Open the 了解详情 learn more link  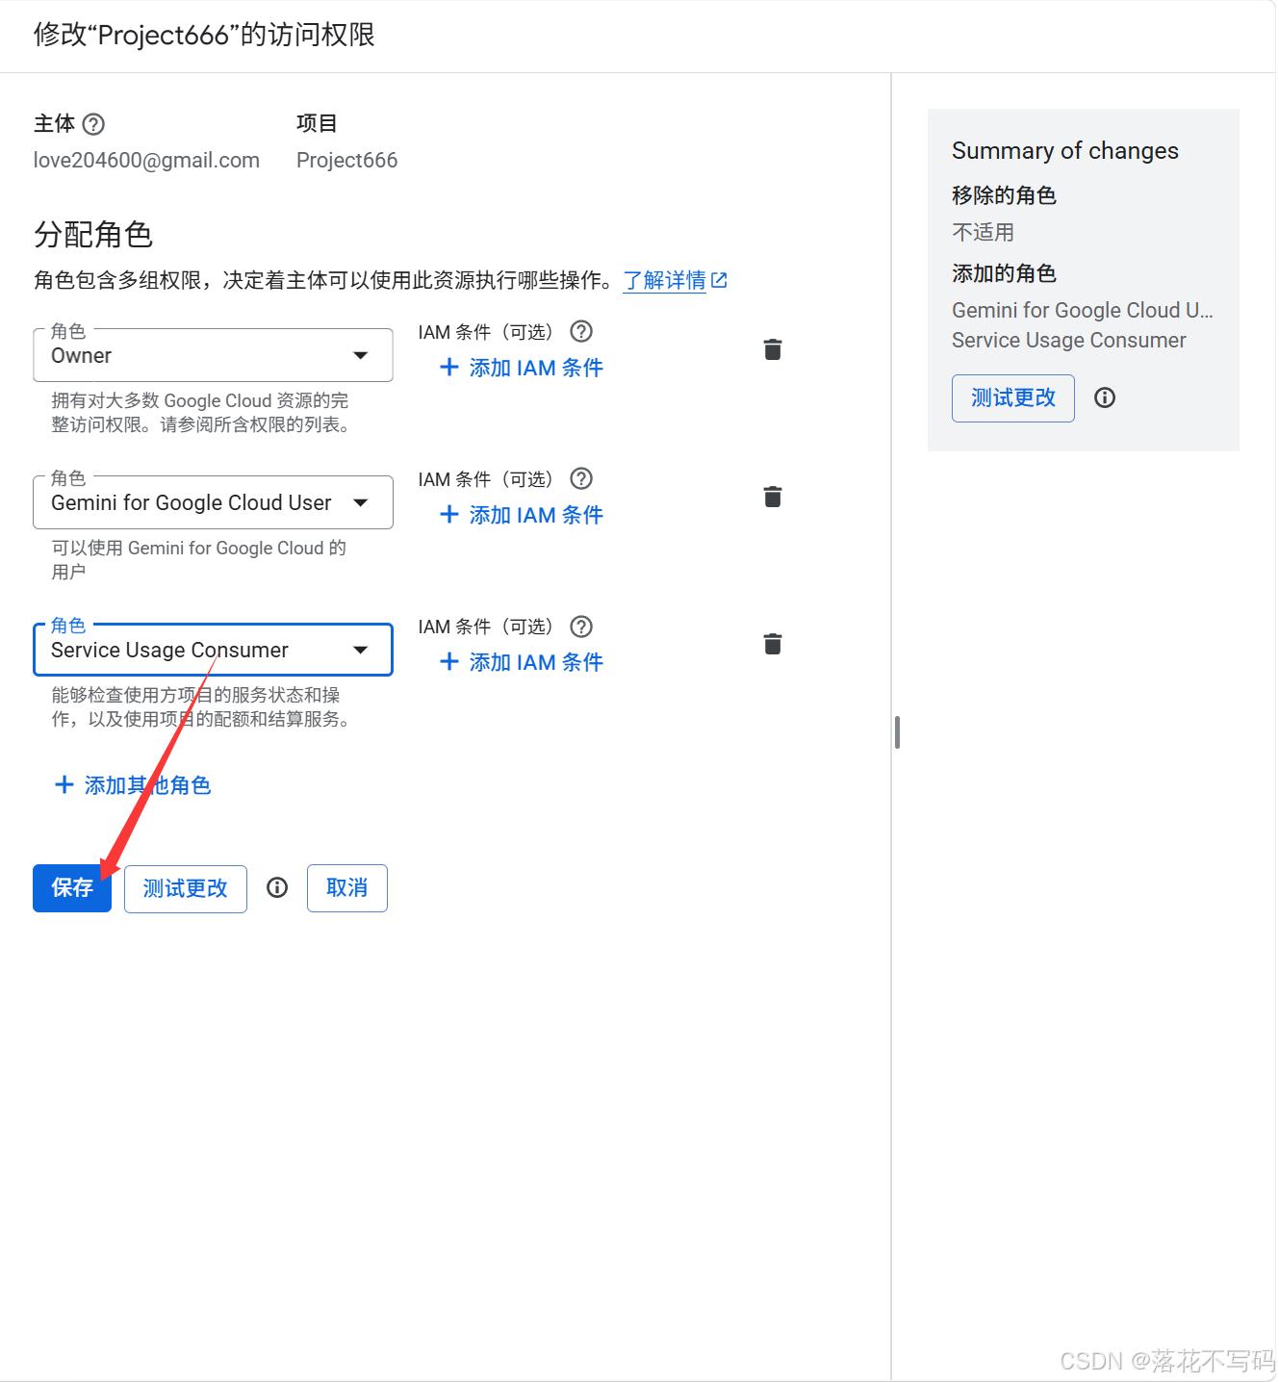(x=675, y=280)
